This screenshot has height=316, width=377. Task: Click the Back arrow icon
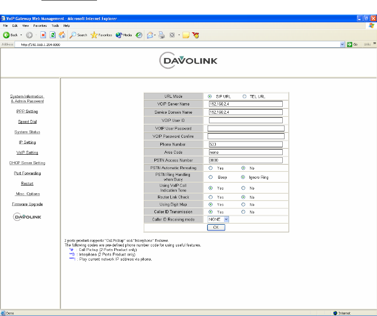point(6,35)
